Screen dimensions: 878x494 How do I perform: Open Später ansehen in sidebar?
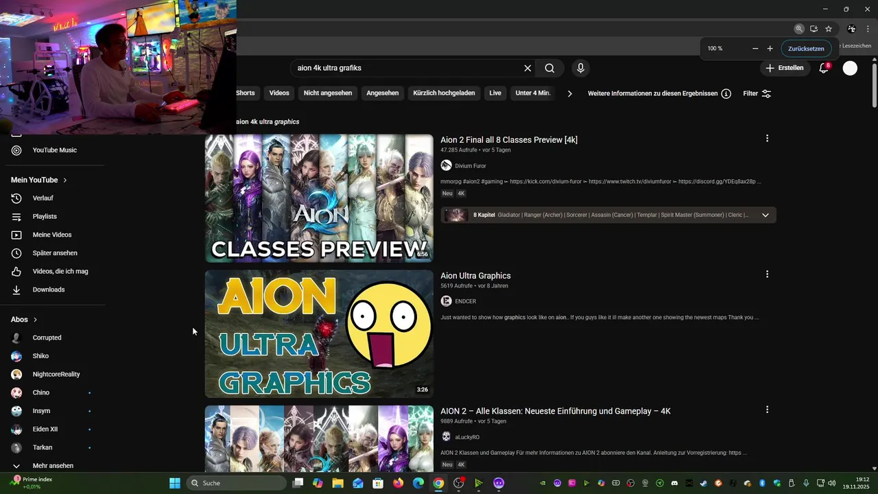[x=54, y=253]
